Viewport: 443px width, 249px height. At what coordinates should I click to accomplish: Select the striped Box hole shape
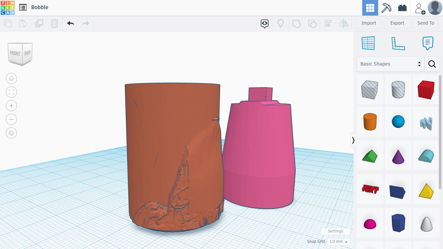click(370, 90)
